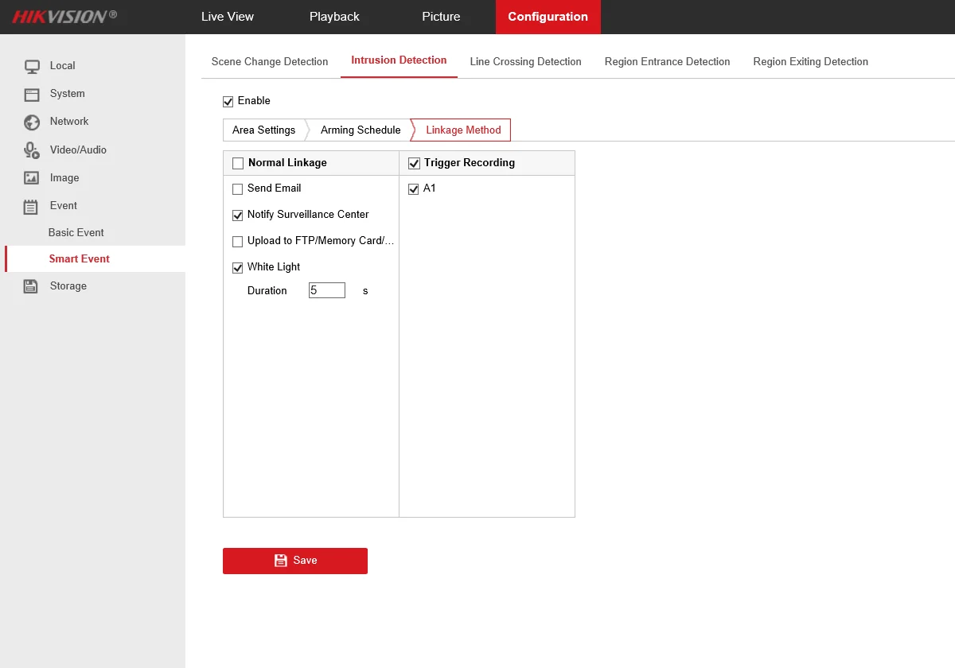Select the Intrusion Detection tab
The height and width of the screenshot is (668, 955).
click(x=399, y=60)
